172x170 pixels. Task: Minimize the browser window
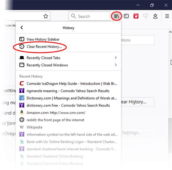pos(138,5)
